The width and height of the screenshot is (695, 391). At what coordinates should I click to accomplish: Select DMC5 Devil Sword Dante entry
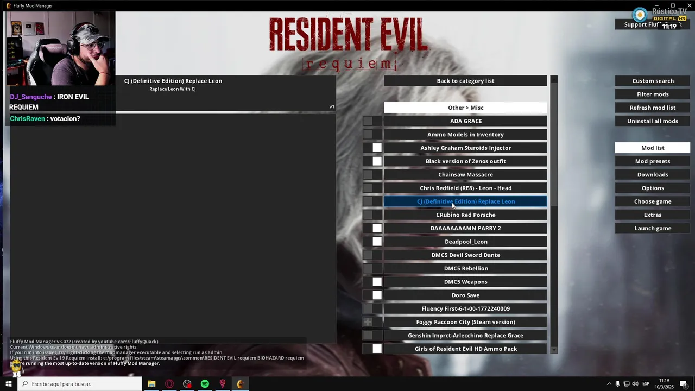click(465, 255)
